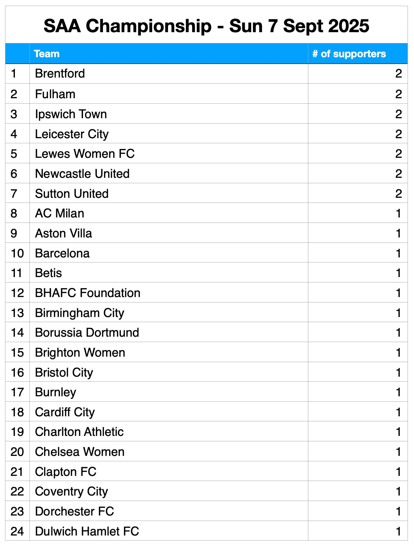Select row number 16 cell
The height and width of the screenshot is (546, 414).
(17, 373)
